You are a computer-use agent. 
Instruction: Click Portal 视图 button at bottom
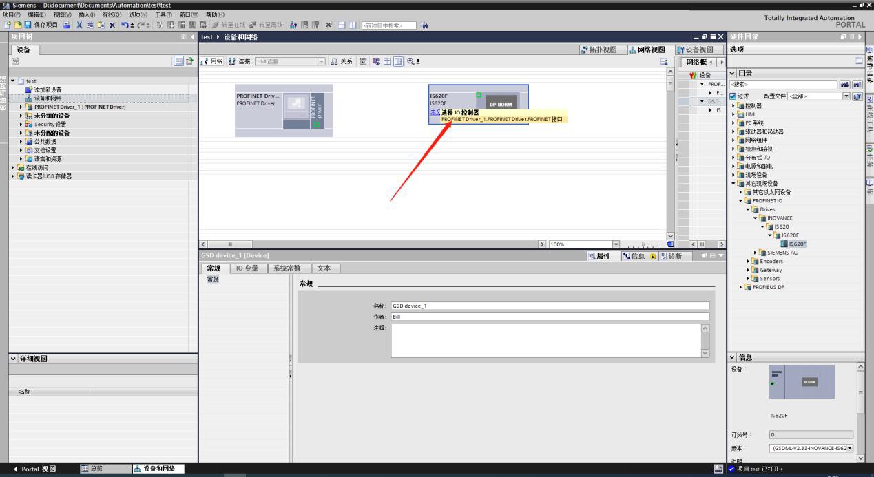[34, 469]
